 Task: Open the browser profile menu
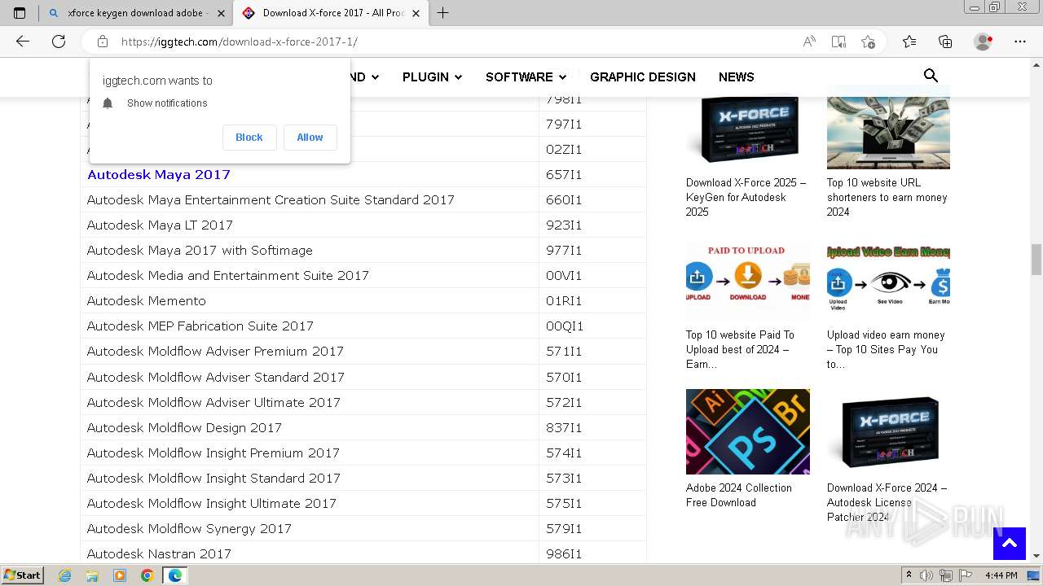984,42
